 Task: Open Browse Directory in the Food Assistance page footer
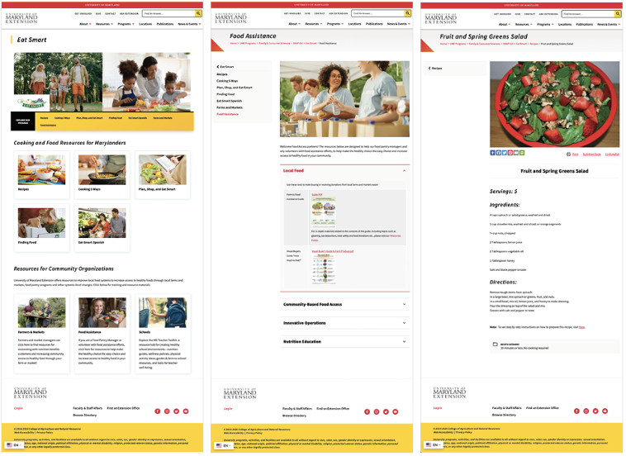295,416
